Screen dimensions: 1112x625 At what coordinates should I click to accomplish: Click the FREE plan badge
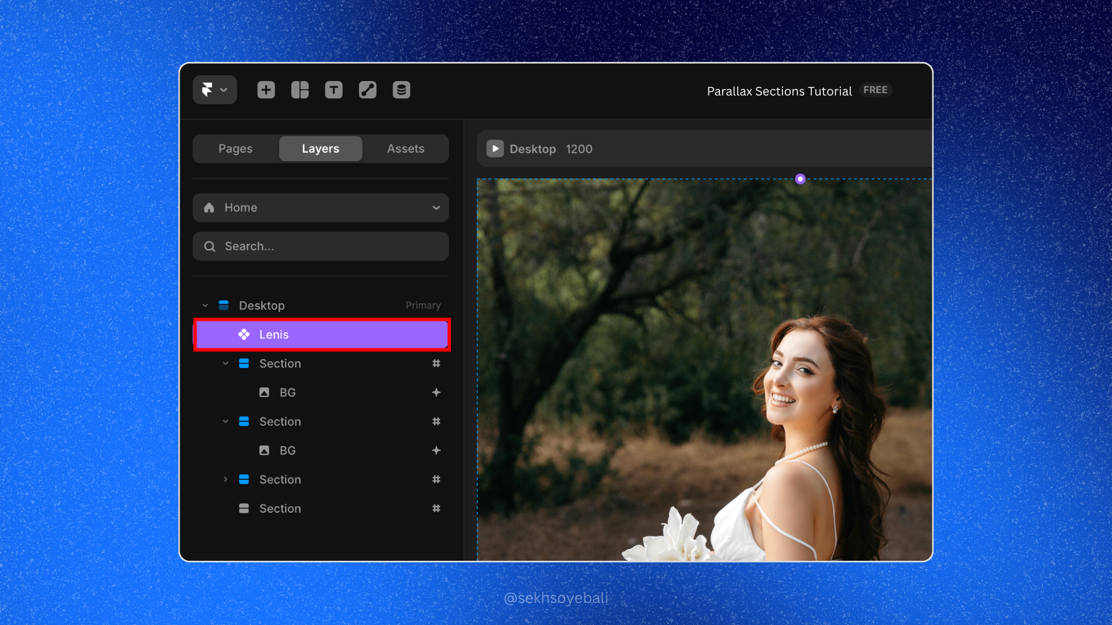click(x=875, y=90)
